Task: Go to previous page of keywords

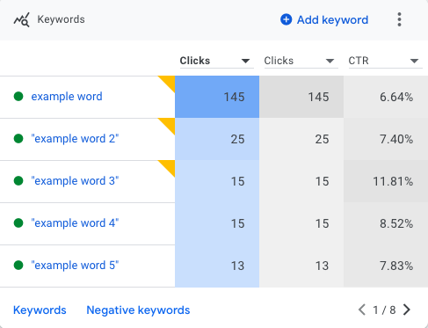Action: point(362,310)
